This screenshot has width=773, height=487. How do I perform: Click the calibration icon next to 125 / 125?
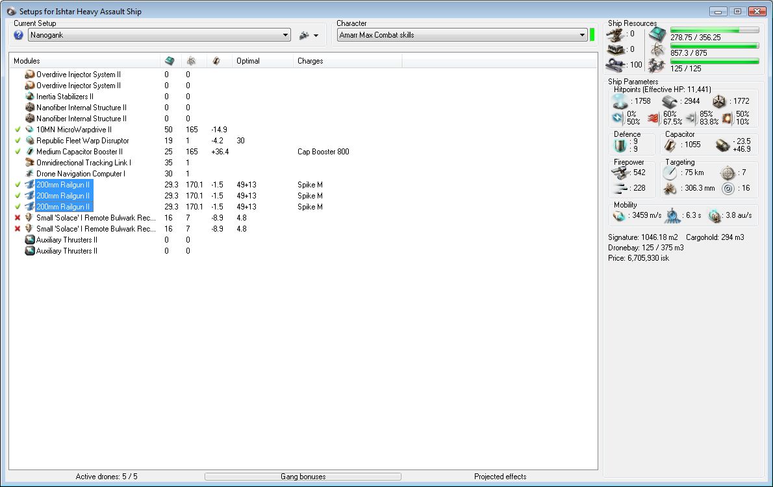[657, 65]
